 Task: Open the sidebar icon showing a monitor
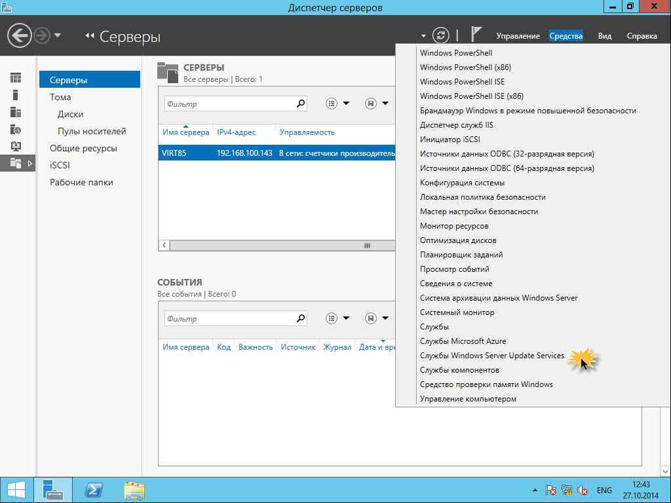tap(16, 146)
